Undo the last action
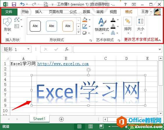Screen dimensions: 164x130 click(x=22, y=4)
